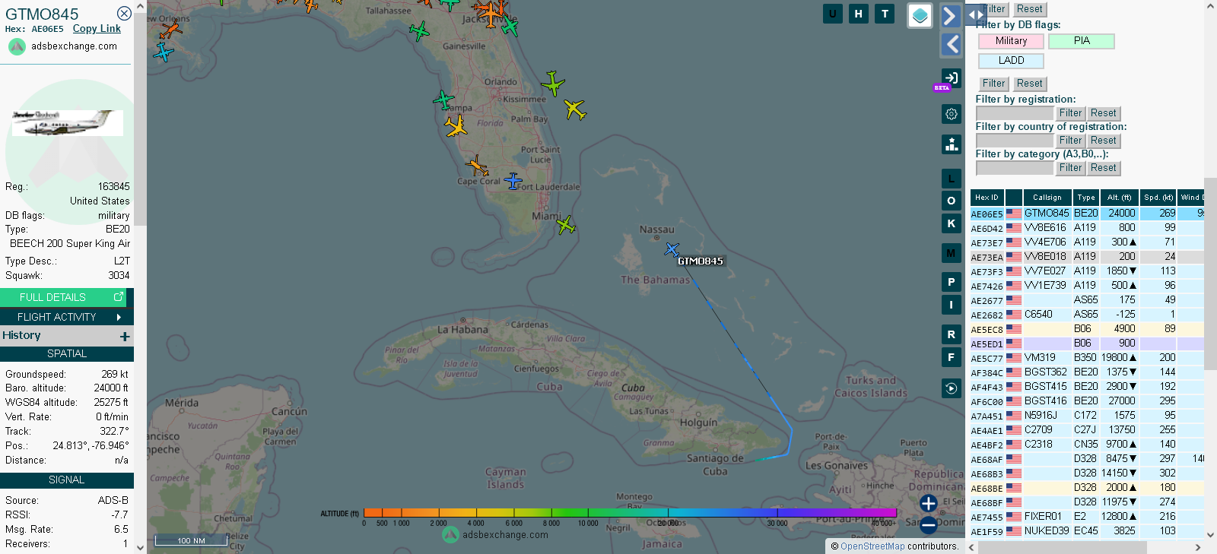Toggle the P map button
This screenshot has width=1217, height=554.
pos(951,282)
